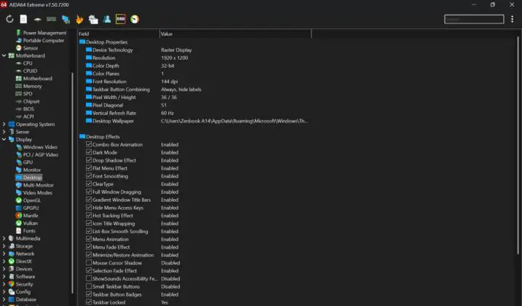Open the memory module benchmark toolbar icon
522x306 pixels.
pos(51,20)
